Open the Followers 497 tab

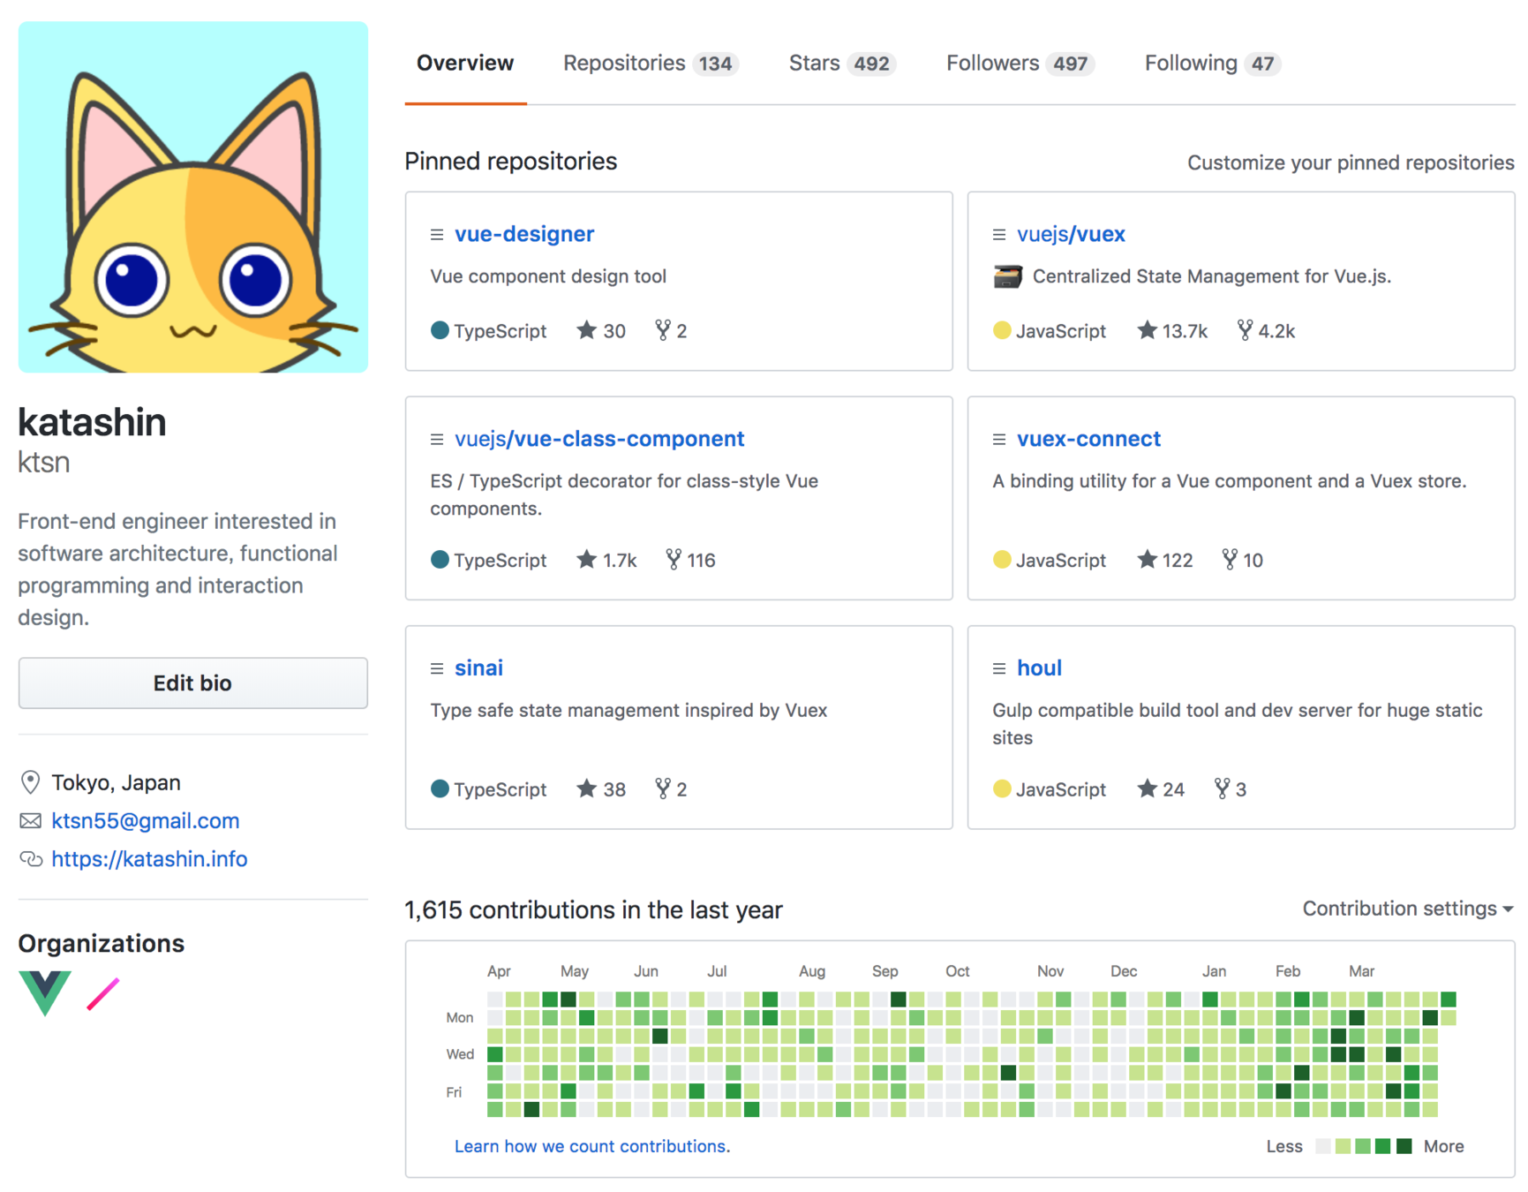click(x=1020, y=64)
